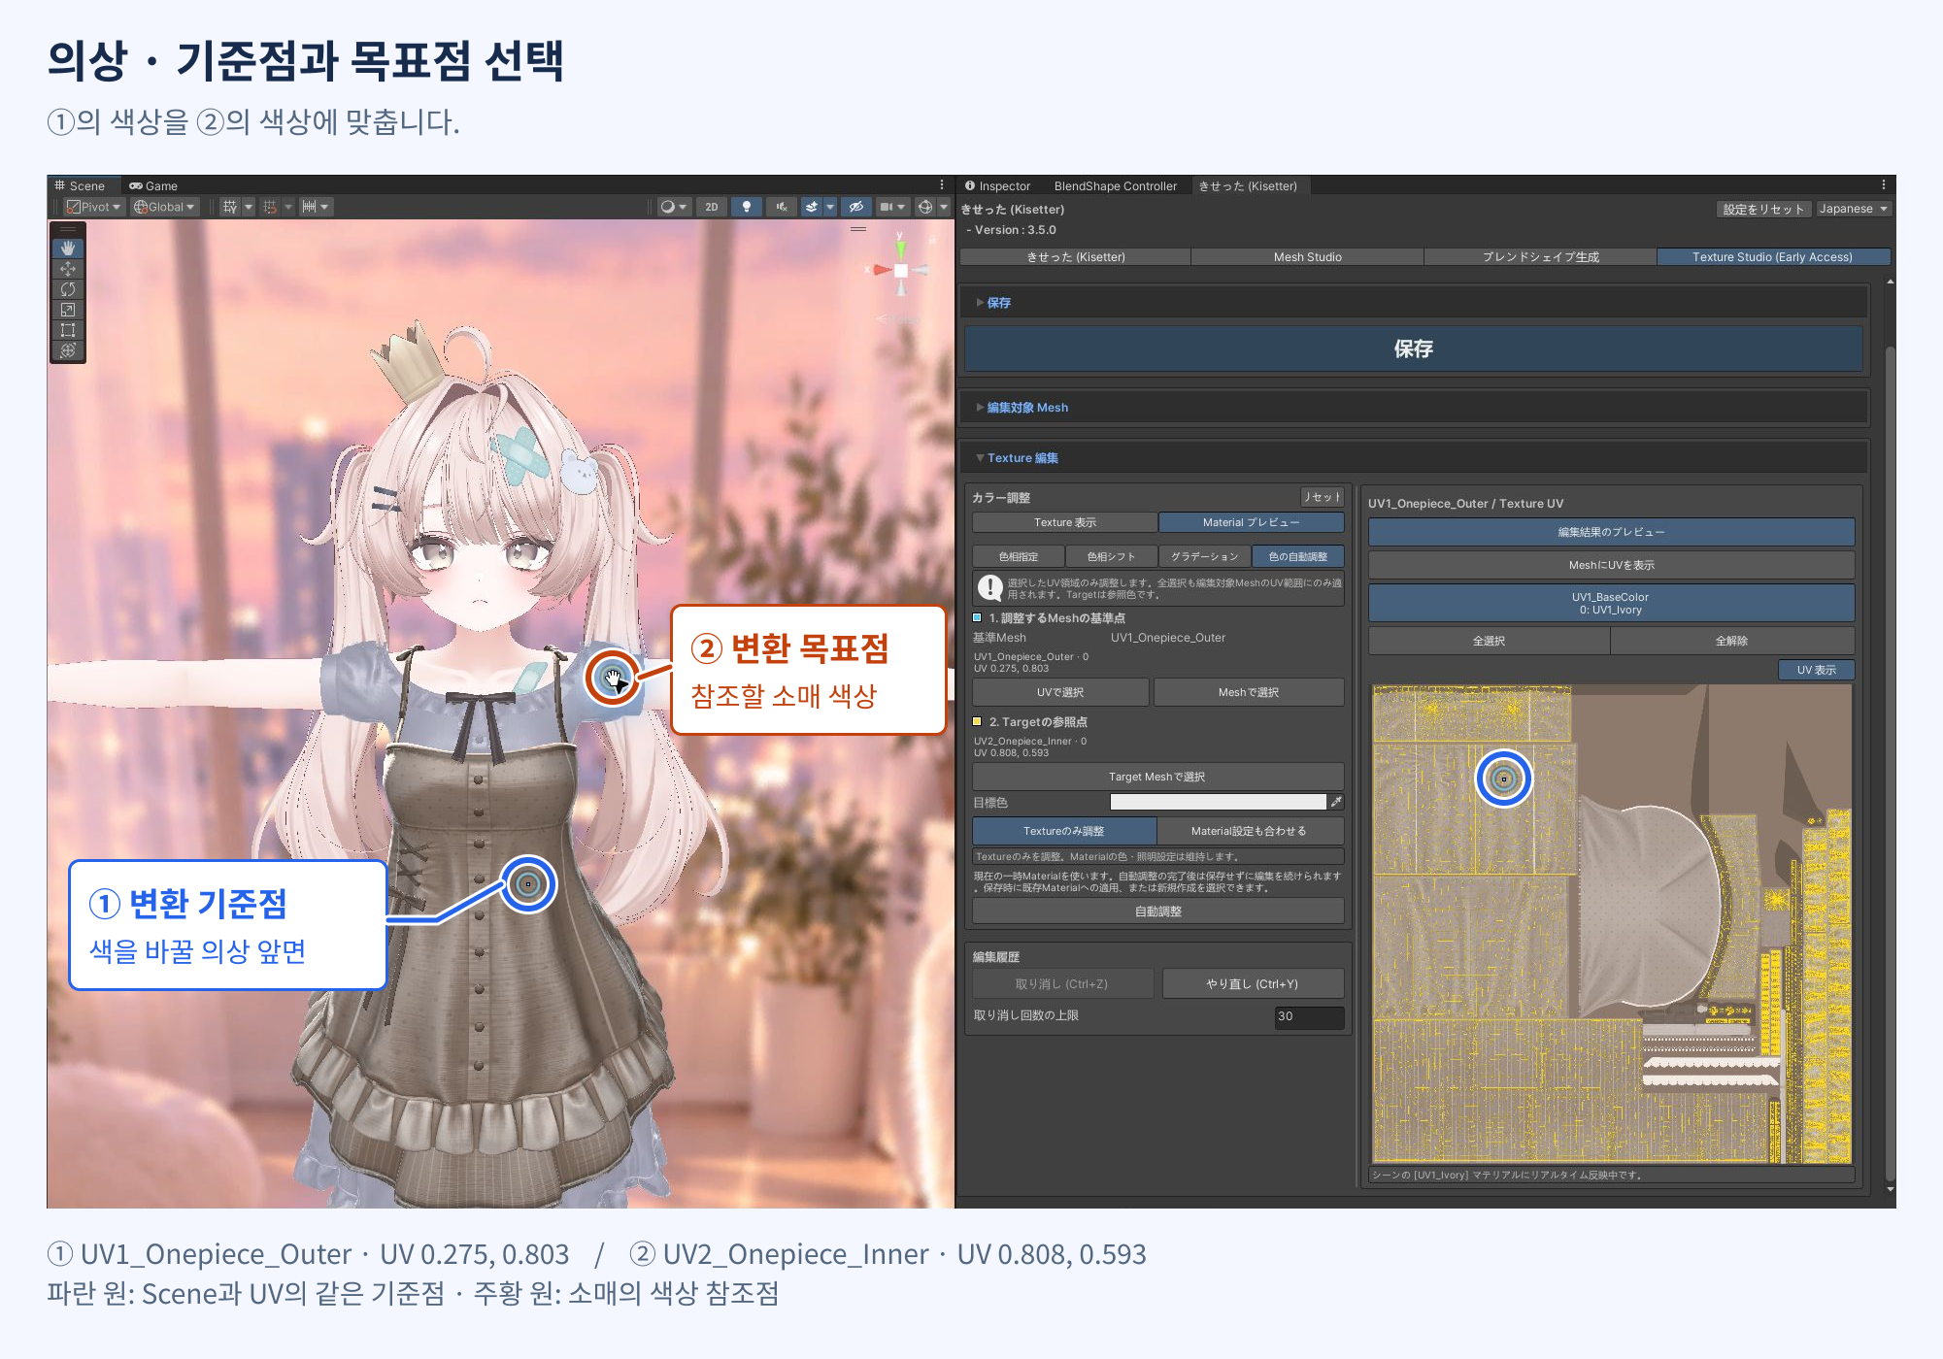Image resolution: width=1943 pixels, height=1359 pixels.
Task: Toggle scene audio mute icon
Action: [781, 207]
